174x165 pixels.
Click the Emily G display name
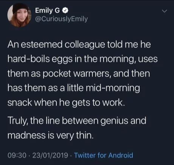(47, 11)
